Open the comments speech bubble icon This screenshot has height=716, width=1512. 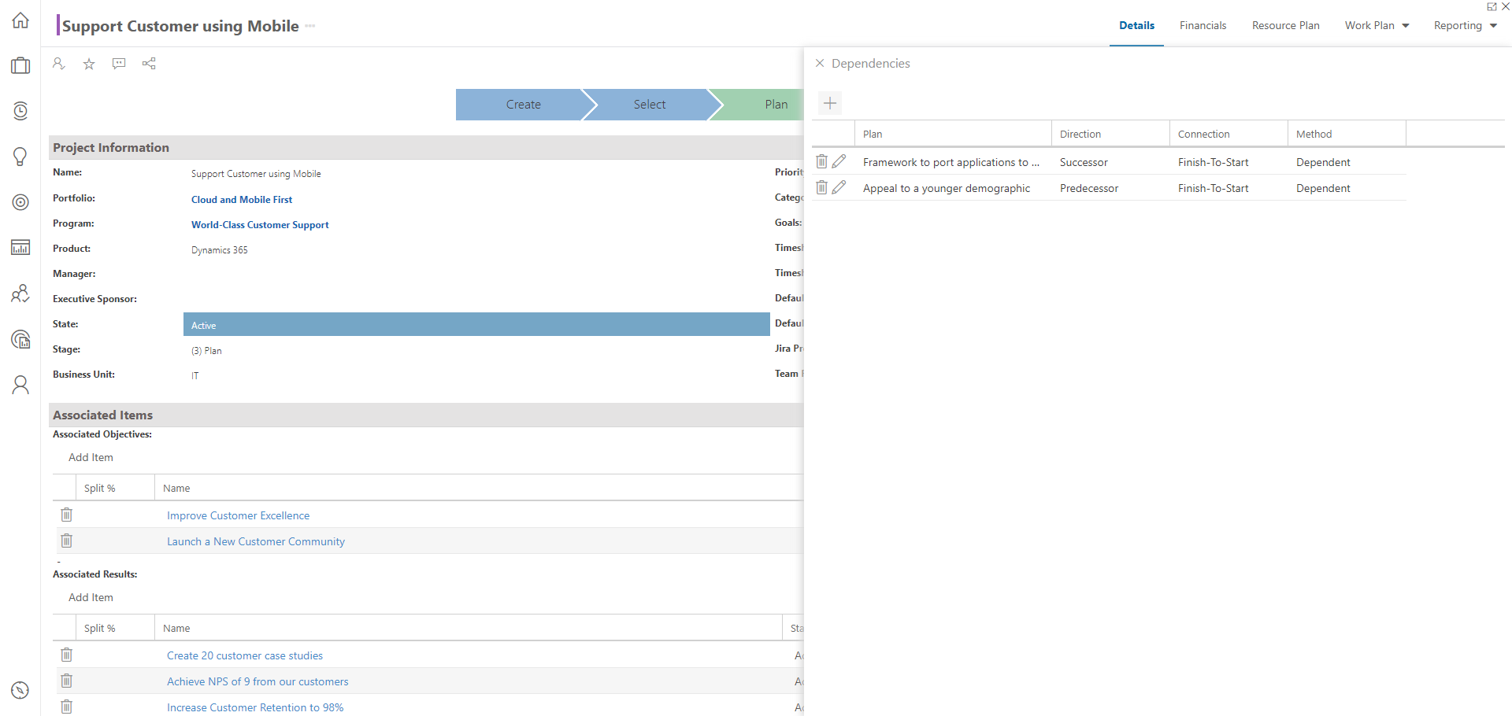click(x=119, y=64)
